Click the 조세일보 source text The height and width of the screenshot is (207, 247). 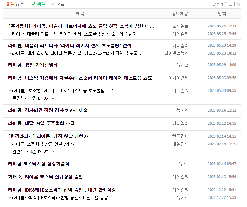tap(180, 26)
